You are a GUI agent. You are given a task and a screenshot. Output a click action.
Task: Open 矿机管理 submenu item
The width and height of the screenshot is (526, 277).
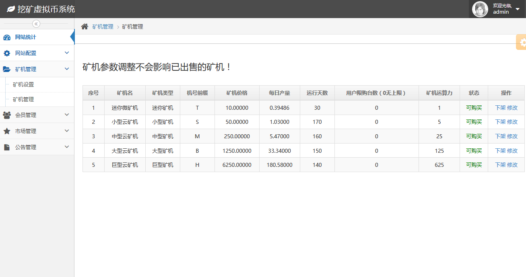click(x=23, y=100)
